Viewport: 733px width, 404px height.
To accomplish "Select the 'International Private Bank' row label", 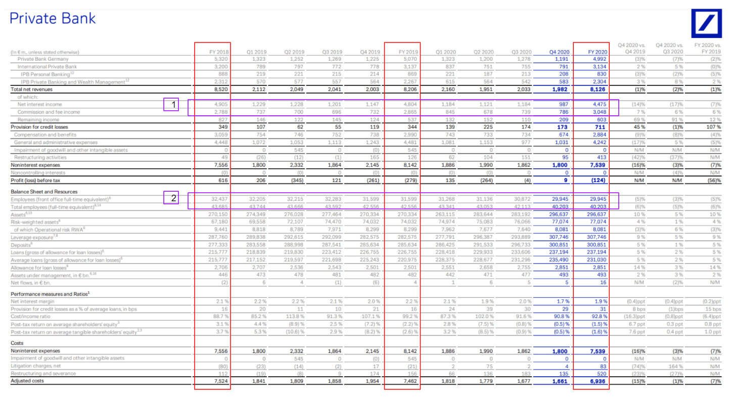I will coord(47,67).
